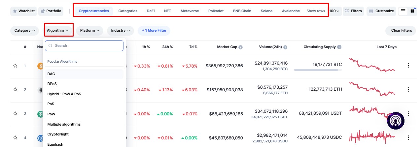The height and width of the screenshot is (147, 419).
Task: Click Clear Filters
Action: tap(402, 31)
